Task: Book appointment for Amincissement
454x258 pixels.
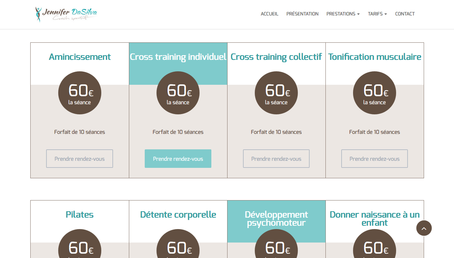Action: (x=79, y=159)
